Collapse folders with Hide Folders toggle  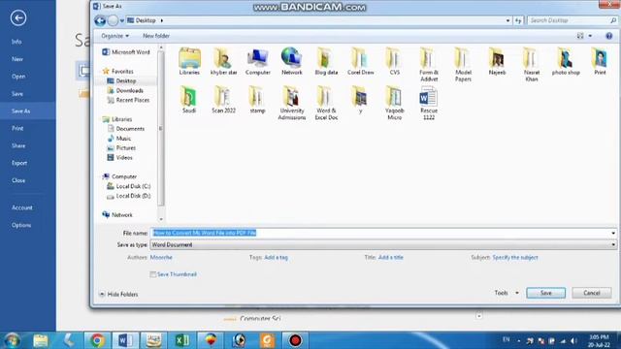(118, 294)
